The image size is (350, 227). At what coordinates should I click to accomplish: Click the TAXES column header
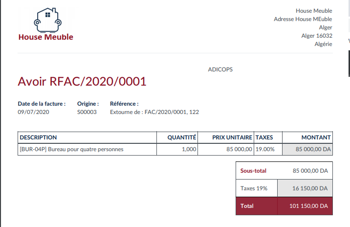(264, 137)
